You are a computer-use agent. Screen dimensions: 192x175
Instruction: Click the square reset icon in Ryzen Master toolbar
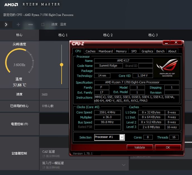pyautogui.click(x=43, y=25)
